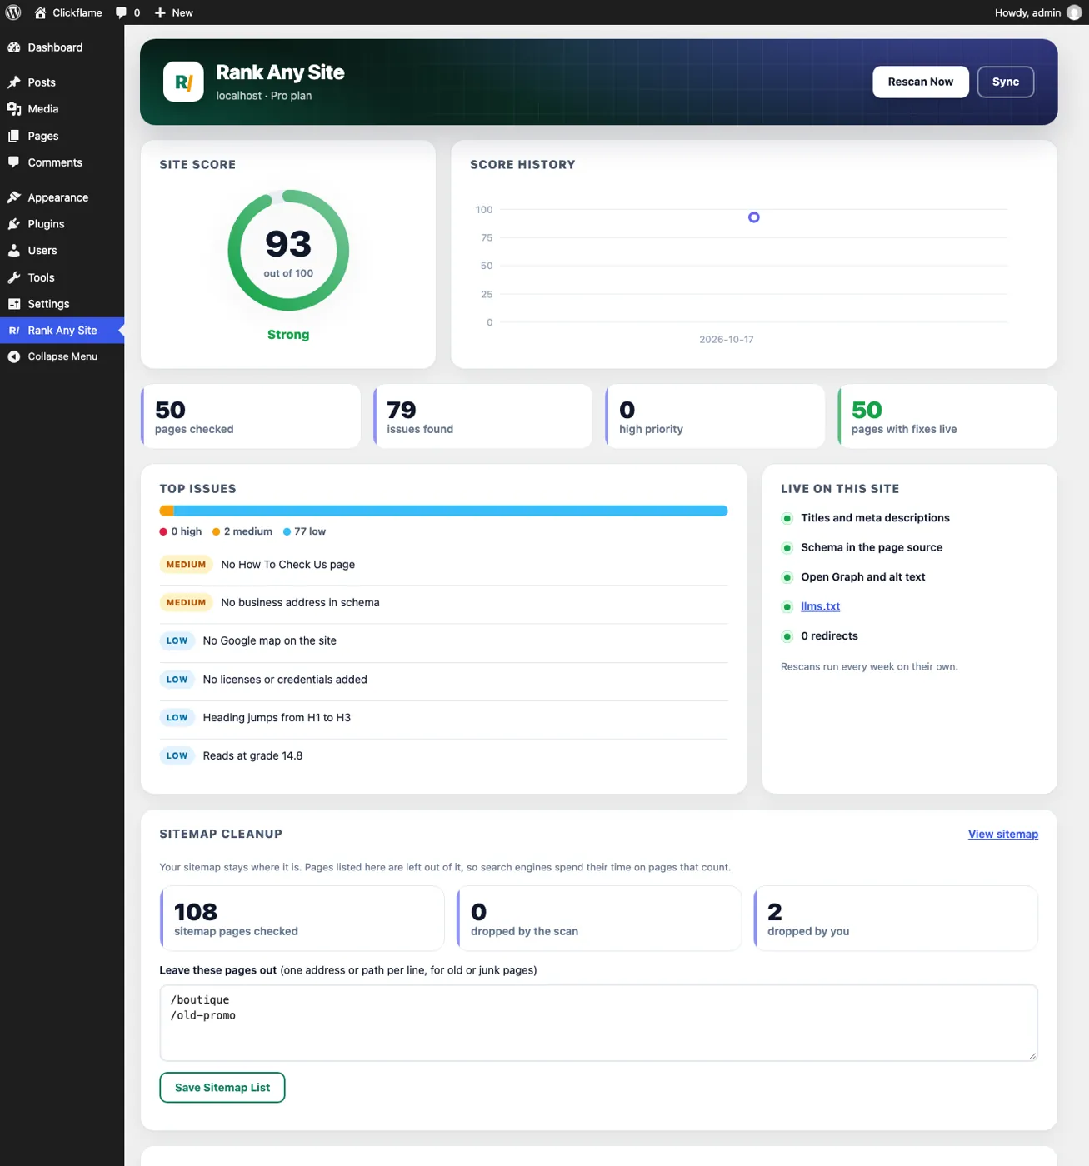The width and height of the screenshot is (1089, 1166).
Task: Open the View sitemap link
Action: [x=1003, y=835]
